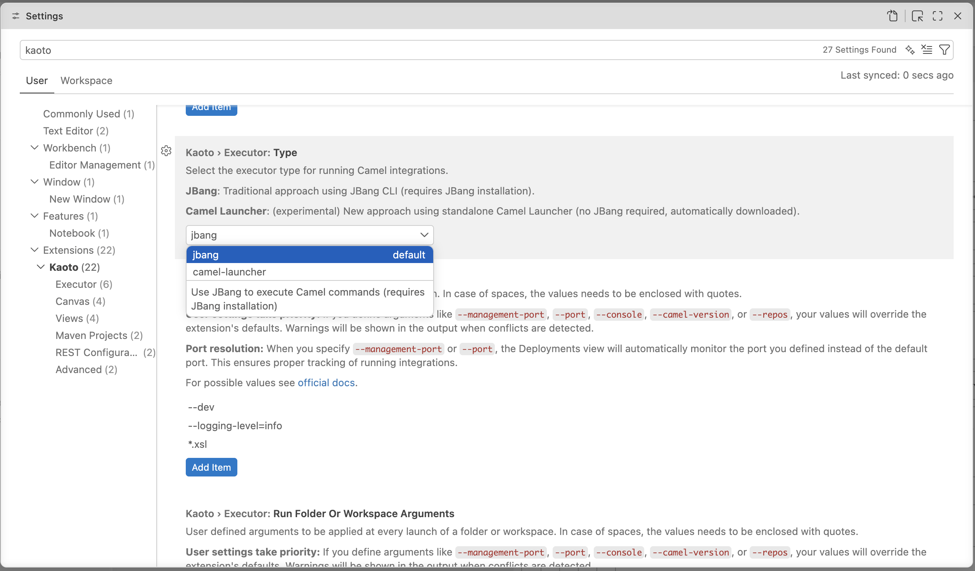
Task: Collapse the Kaoto tree section
Action: [x=41, y=267]
